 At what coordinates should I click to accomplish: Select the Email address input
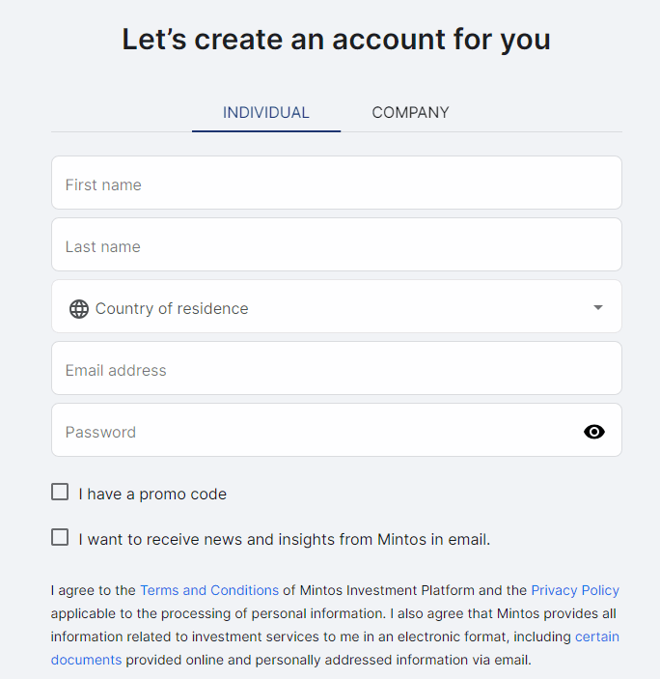click(x=336, y=369)
